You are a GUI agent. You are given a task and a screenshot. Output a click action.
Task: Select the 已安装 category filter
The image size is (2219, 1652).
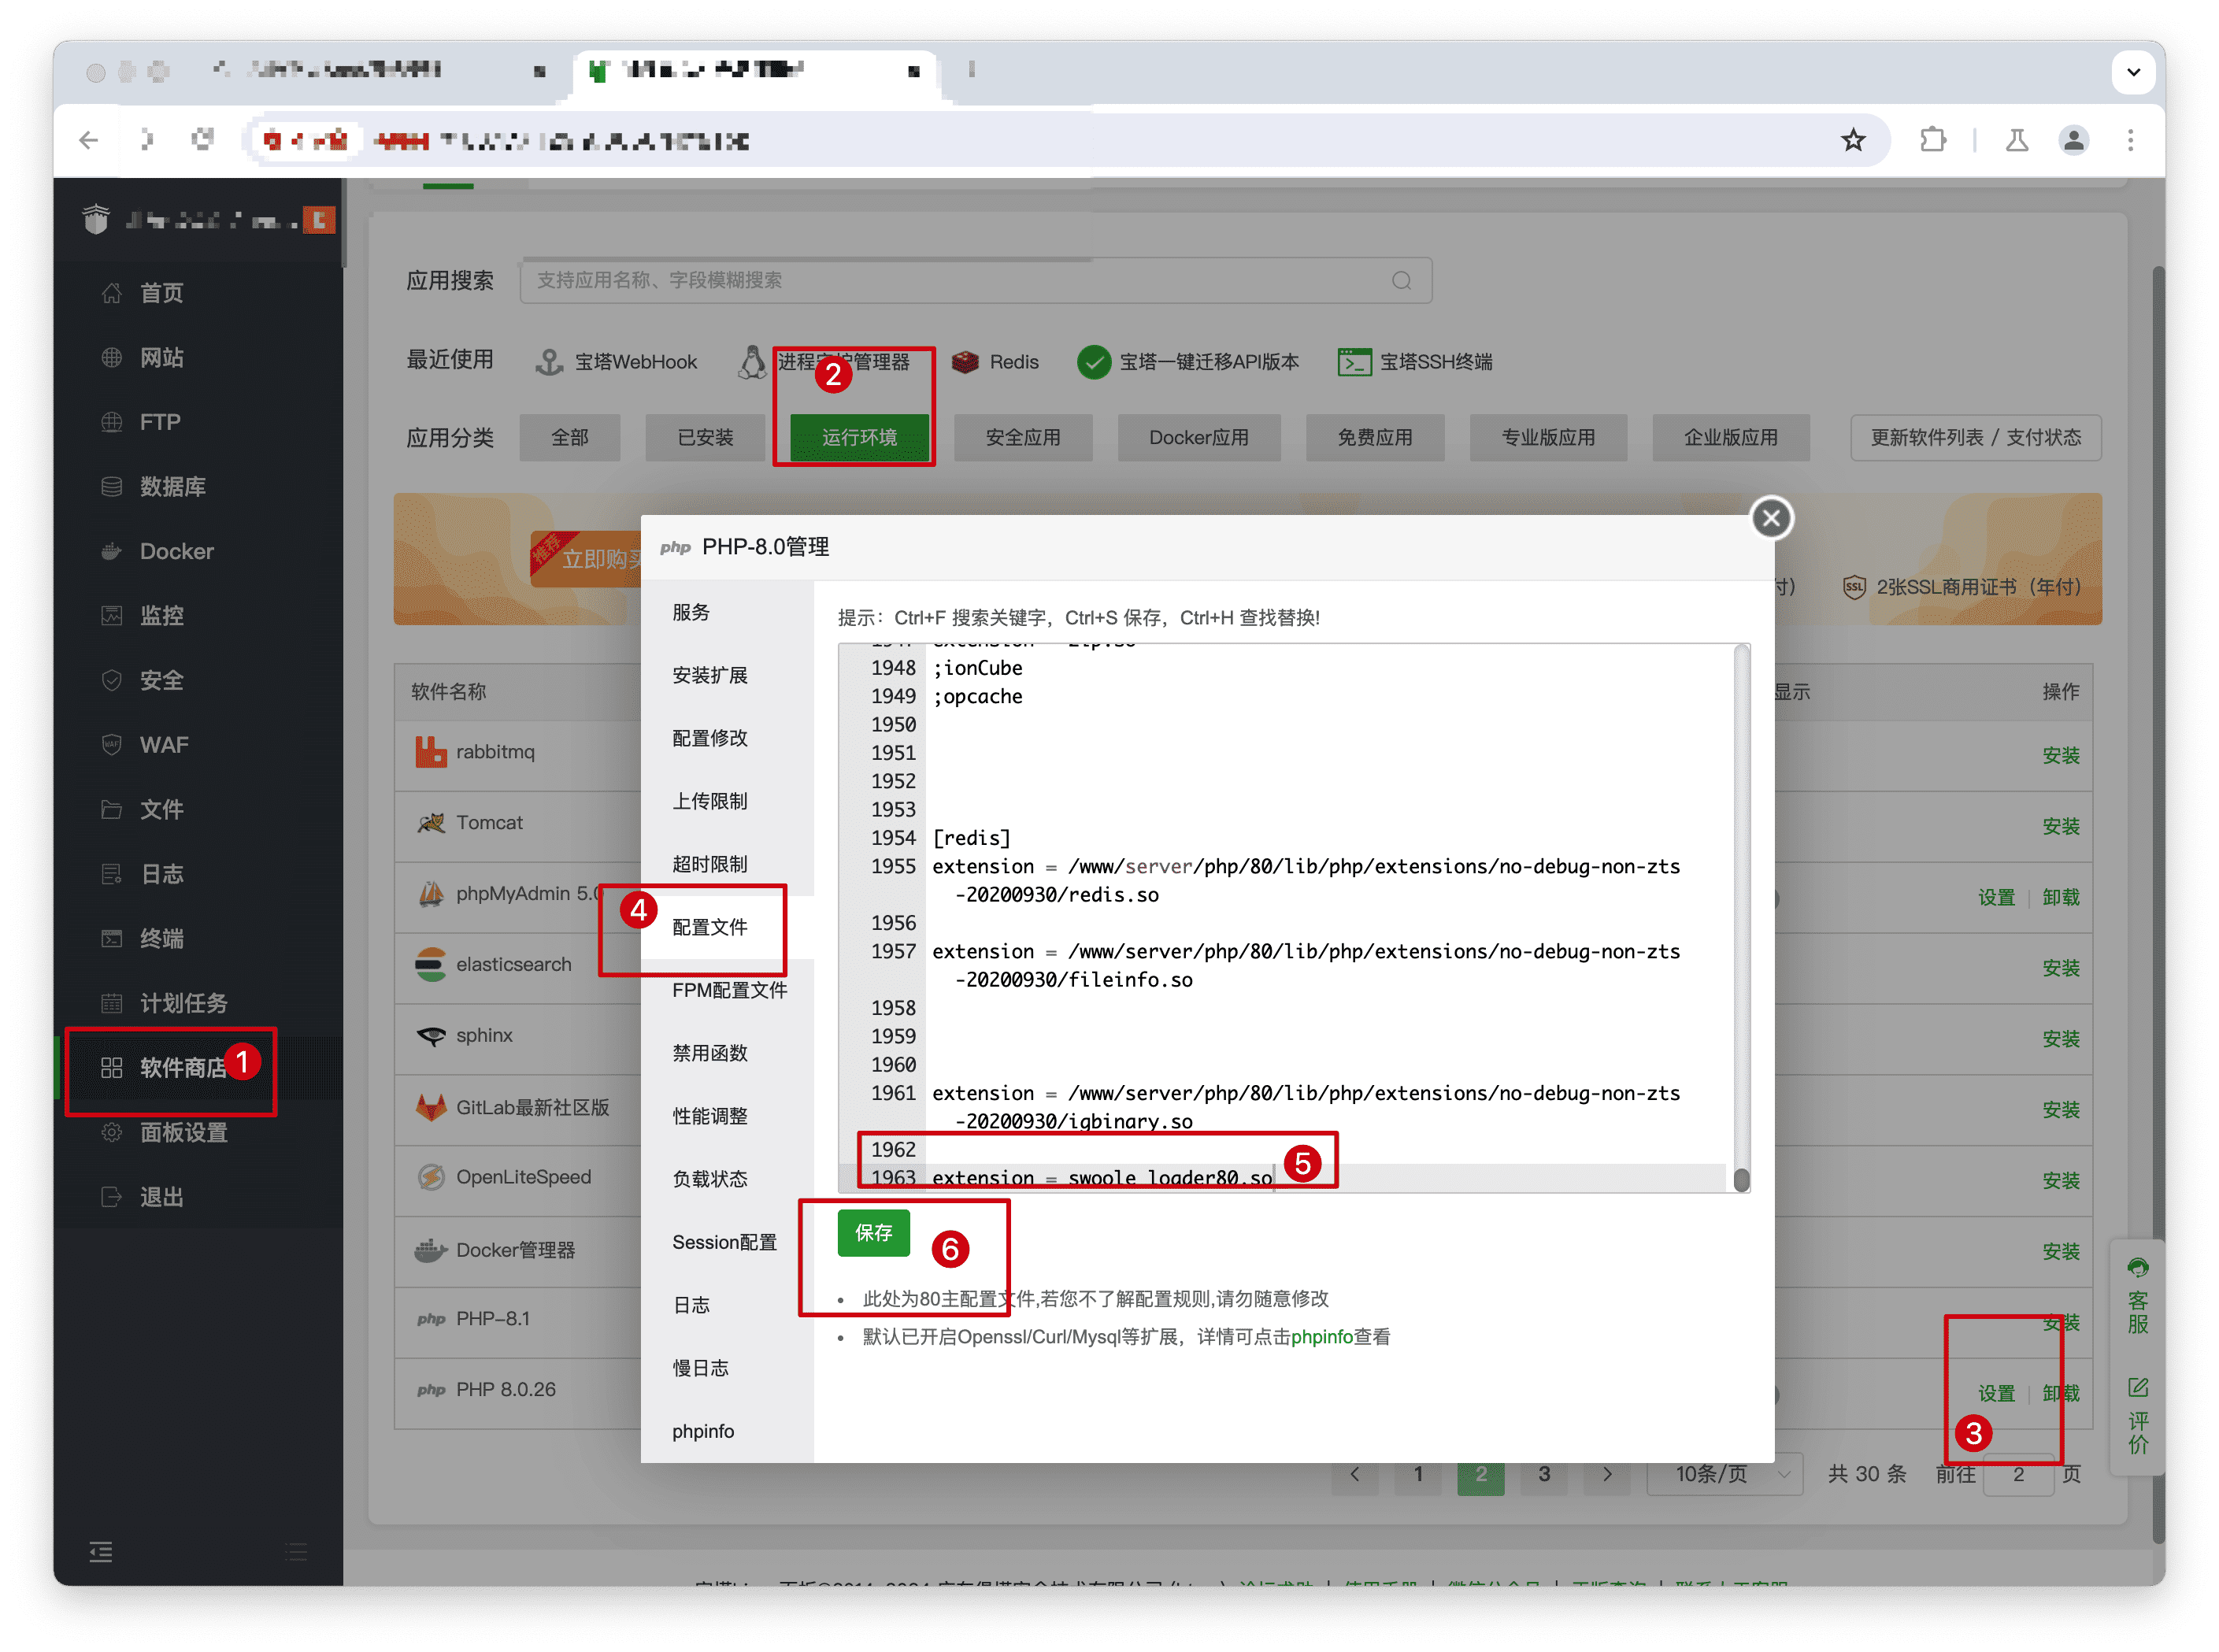point(705,438)
